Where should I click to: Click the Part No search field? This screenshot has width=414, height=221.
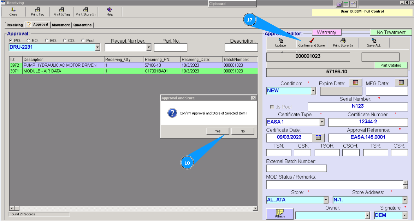coord(171,48)
